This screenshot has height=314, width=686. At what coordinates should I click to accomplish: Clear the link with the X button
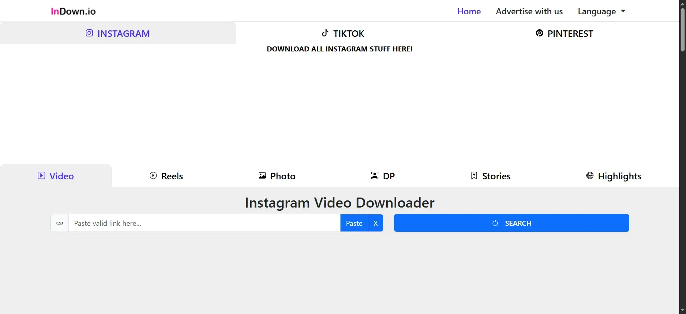pyautogui.click(x=376, y=223)
